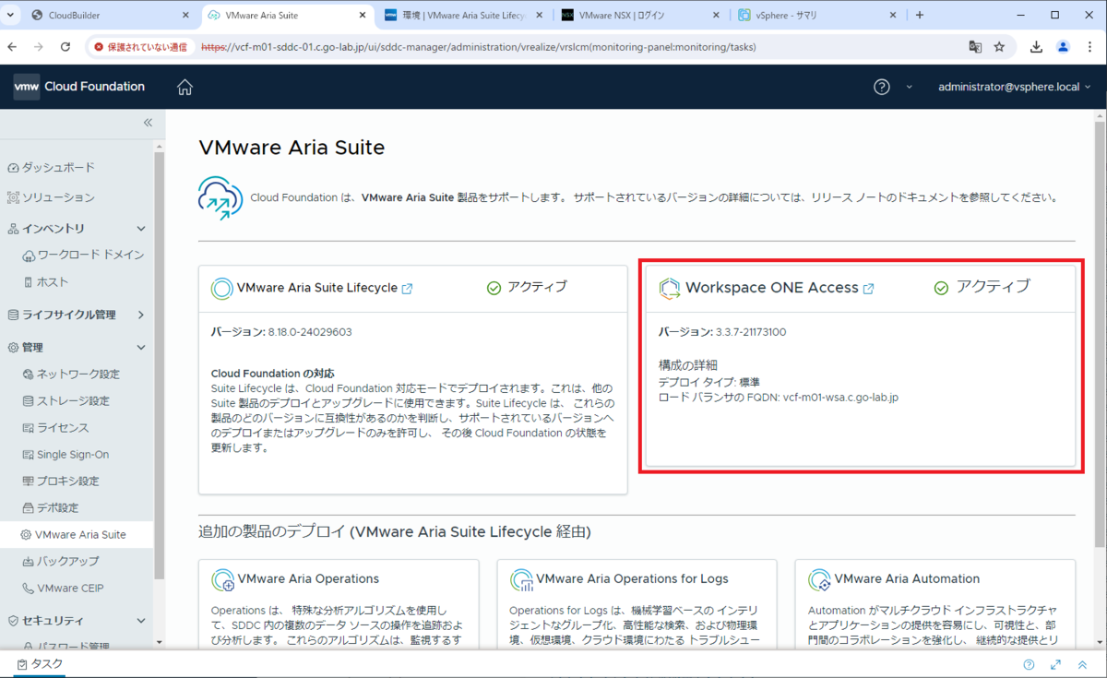Click the sidebar vertical scrollbar

pos(160,364)
